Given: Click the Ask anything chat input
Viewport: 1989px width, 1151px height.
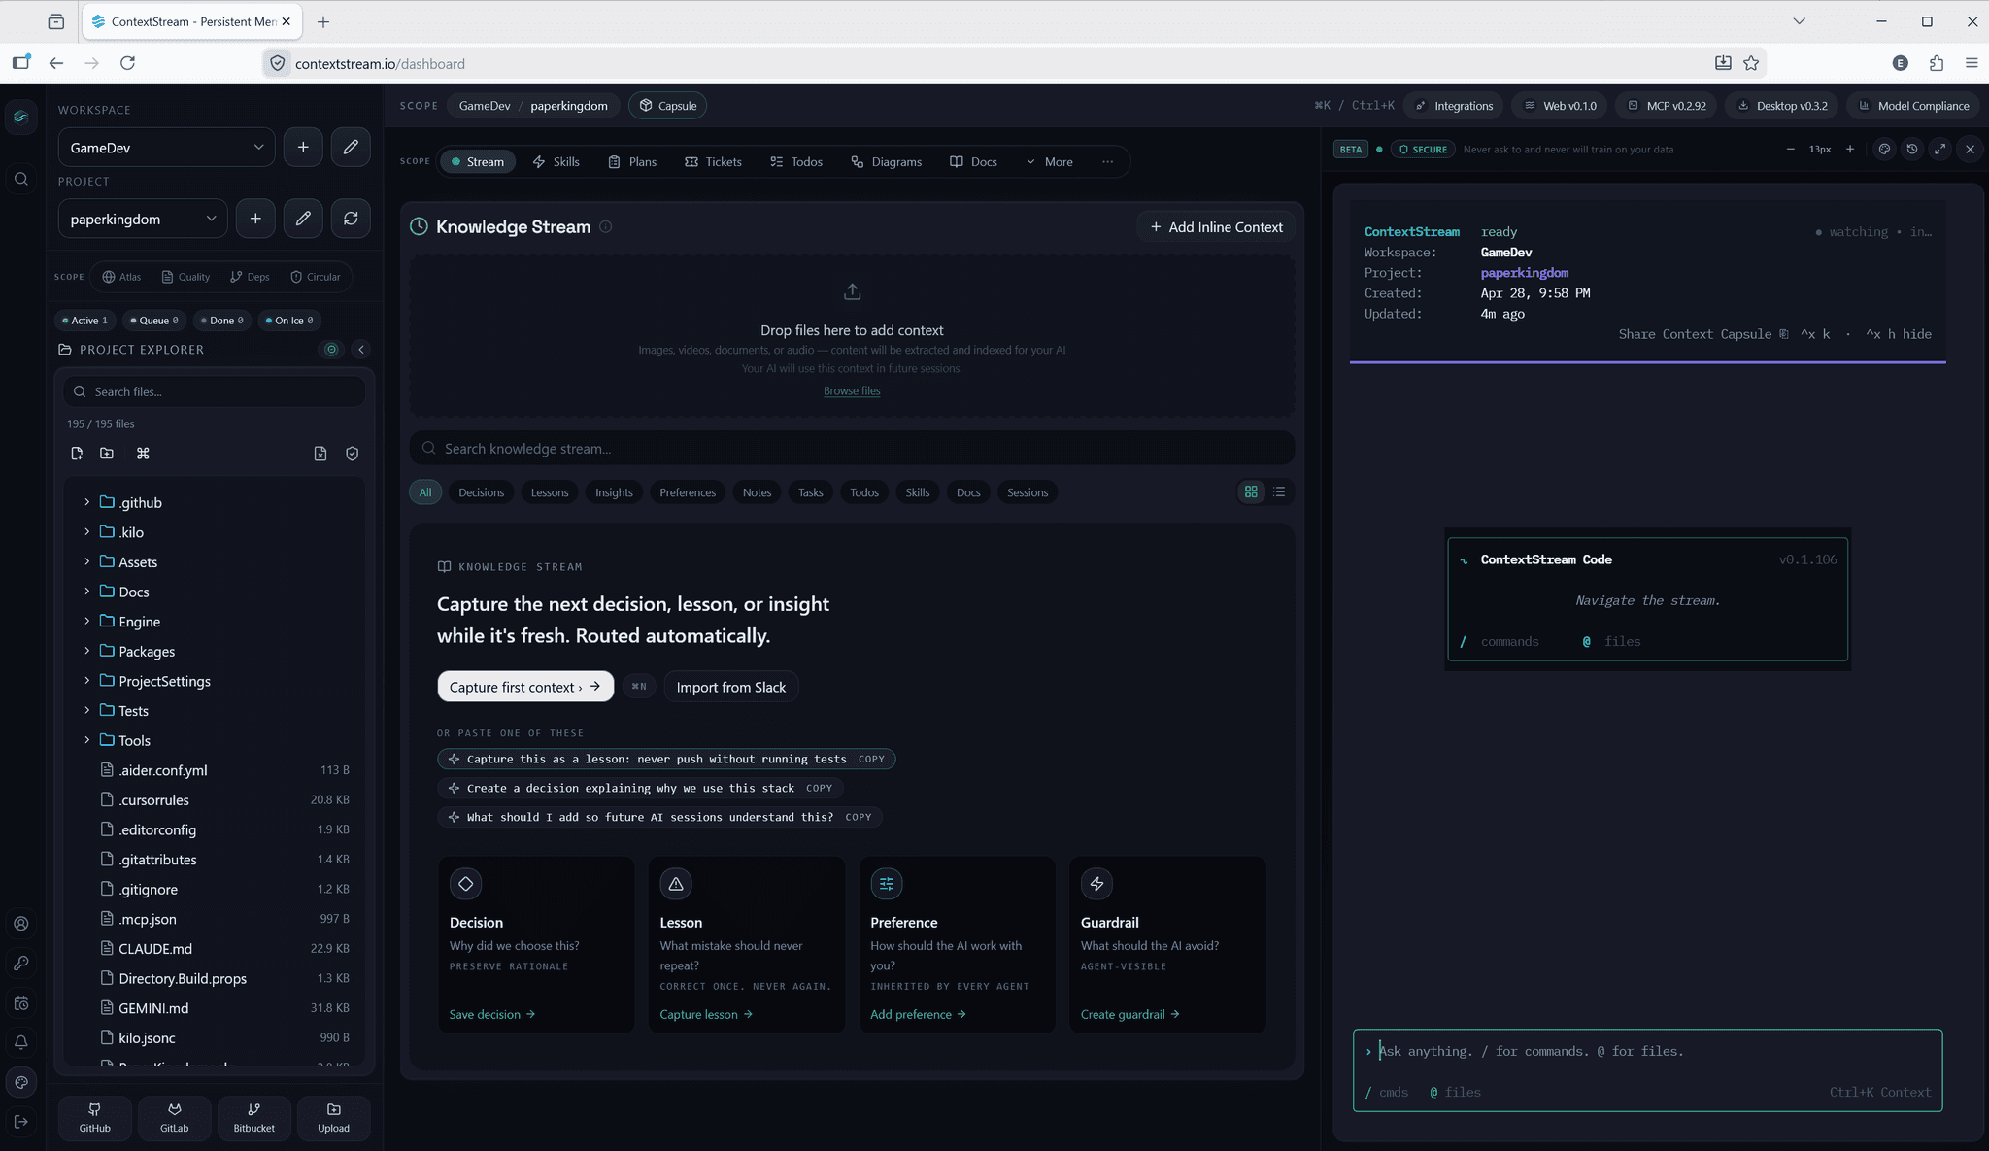Looking at the screenshot, I should tap(1647, 1051).
